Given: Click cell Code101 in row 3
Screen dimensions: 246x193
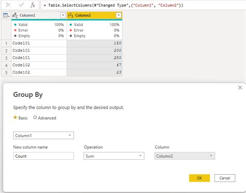Looking at the screenshot, I should pos(39,58).
